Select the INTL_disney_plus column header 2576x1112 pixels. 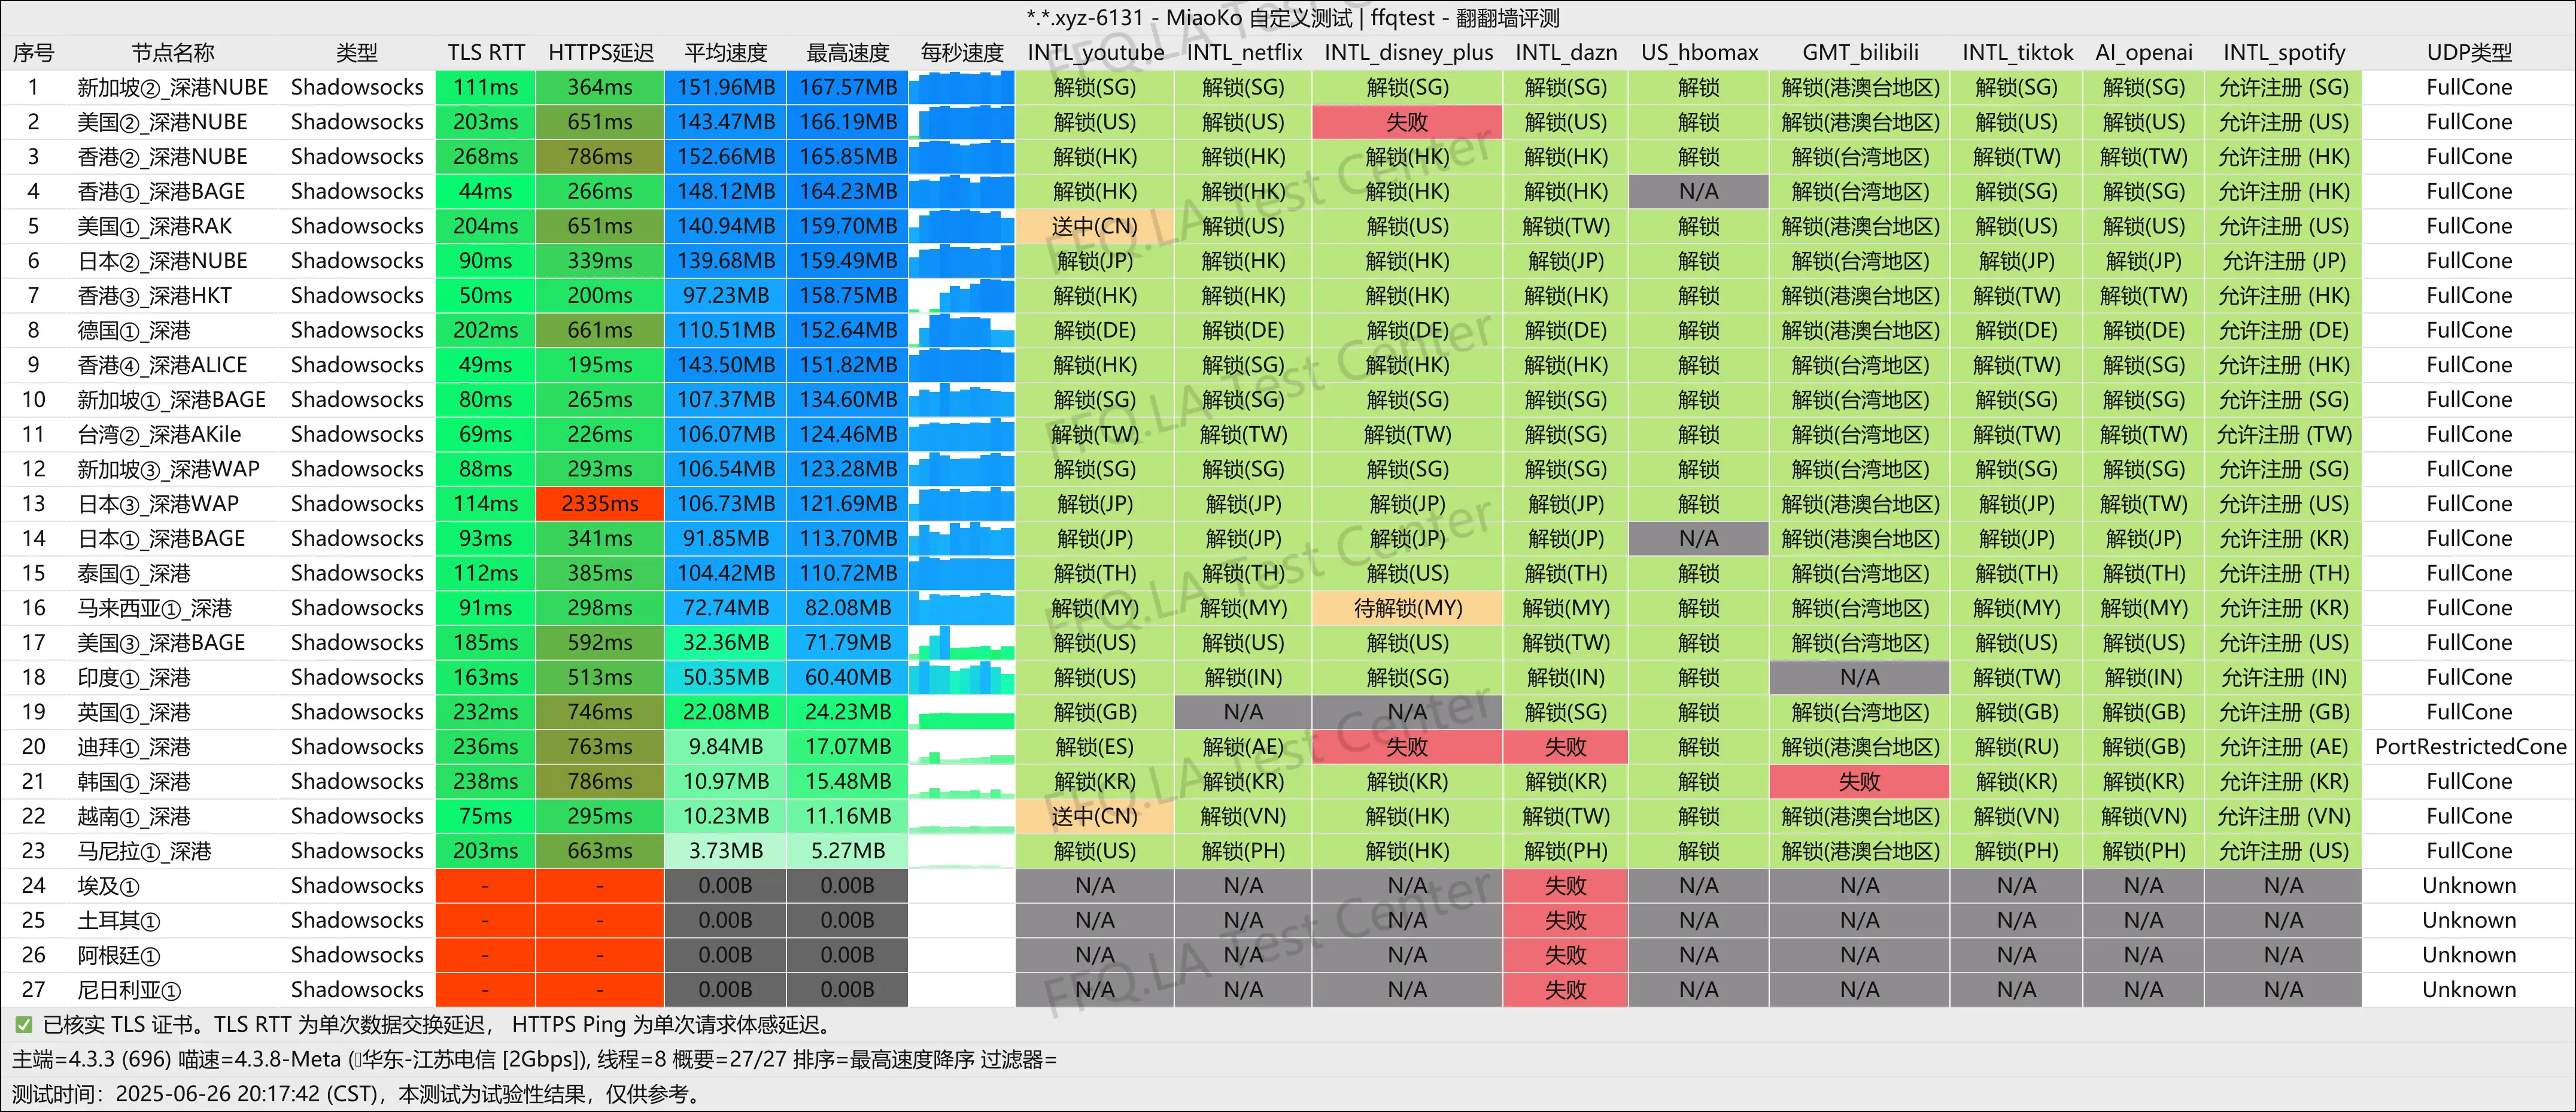pos(1408,53)
